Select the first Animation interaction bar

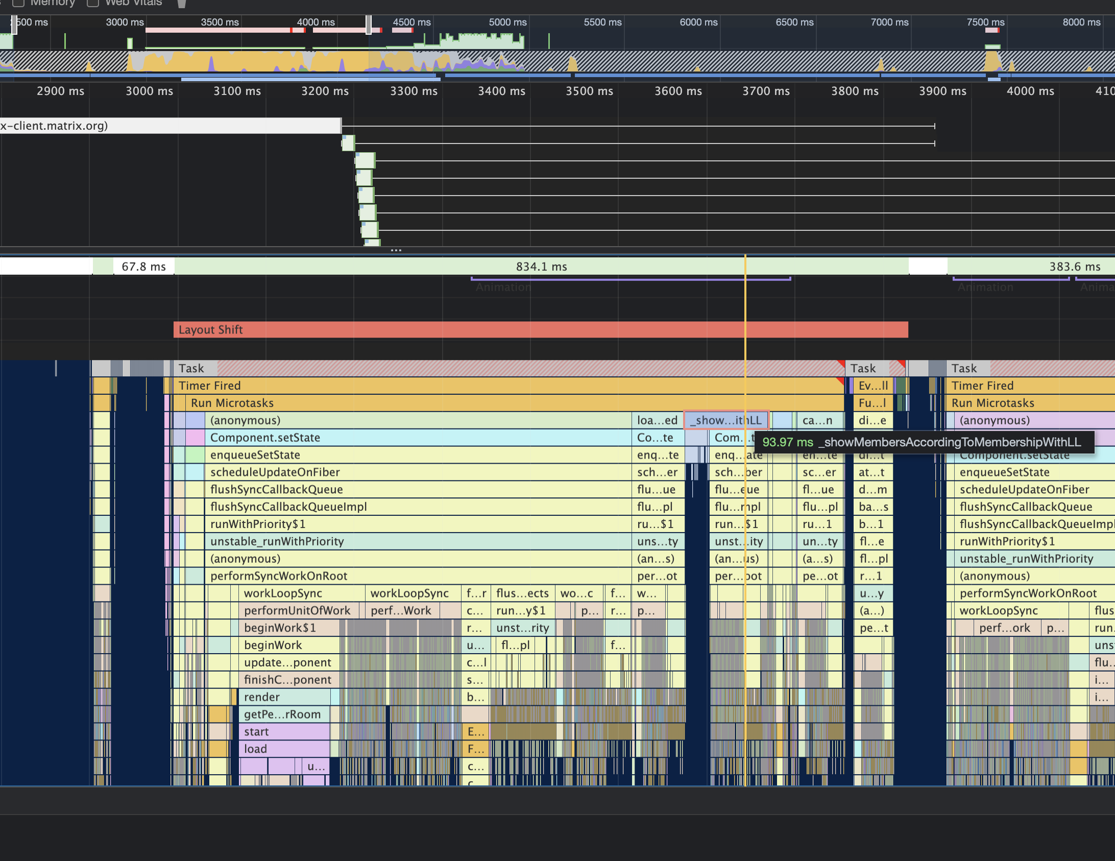coord(630,279)
